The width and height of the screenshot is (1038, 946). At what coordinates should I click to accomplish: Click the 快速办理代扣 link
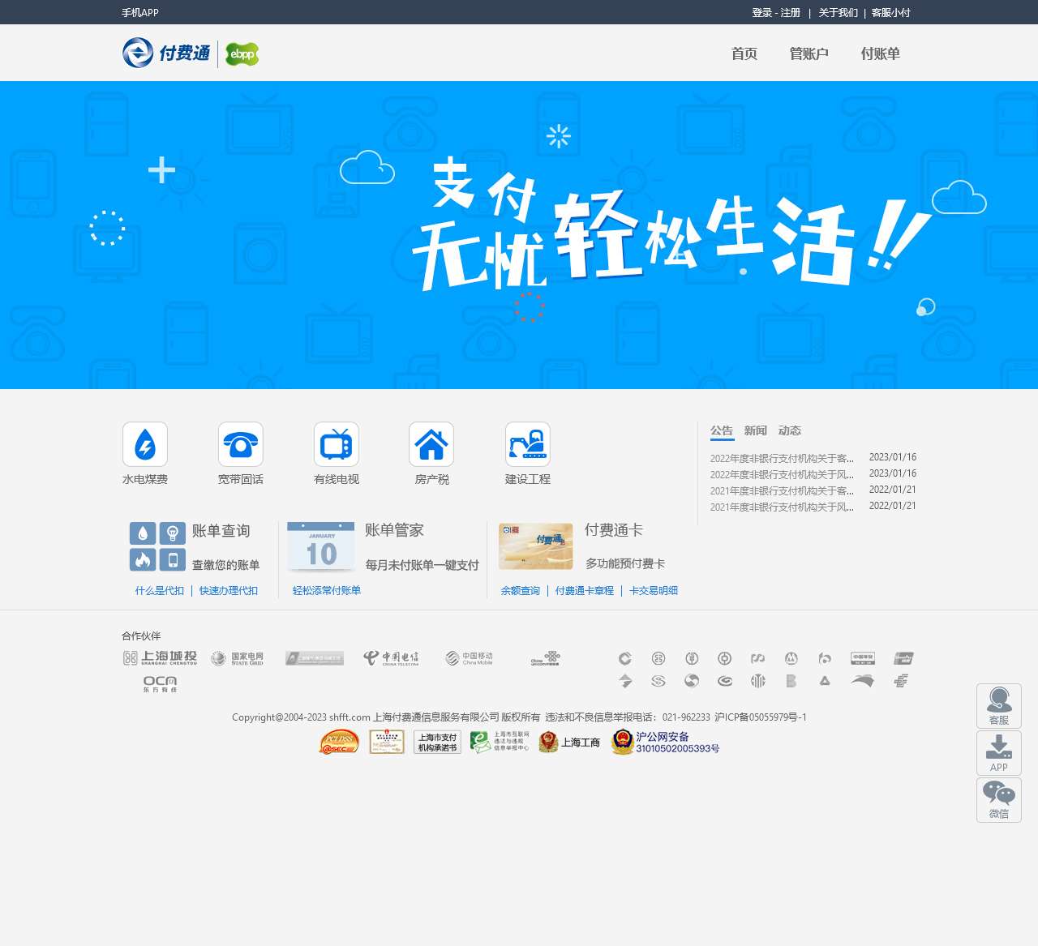click(x=229, y=590)
